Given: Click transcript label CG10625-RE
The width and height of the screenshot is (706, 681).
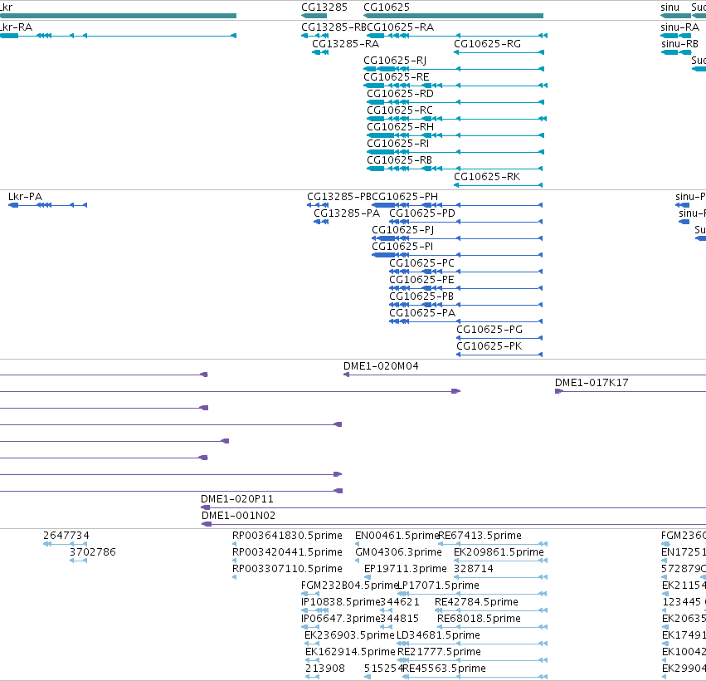Looking at the screenshot, I should click(397, 77).
